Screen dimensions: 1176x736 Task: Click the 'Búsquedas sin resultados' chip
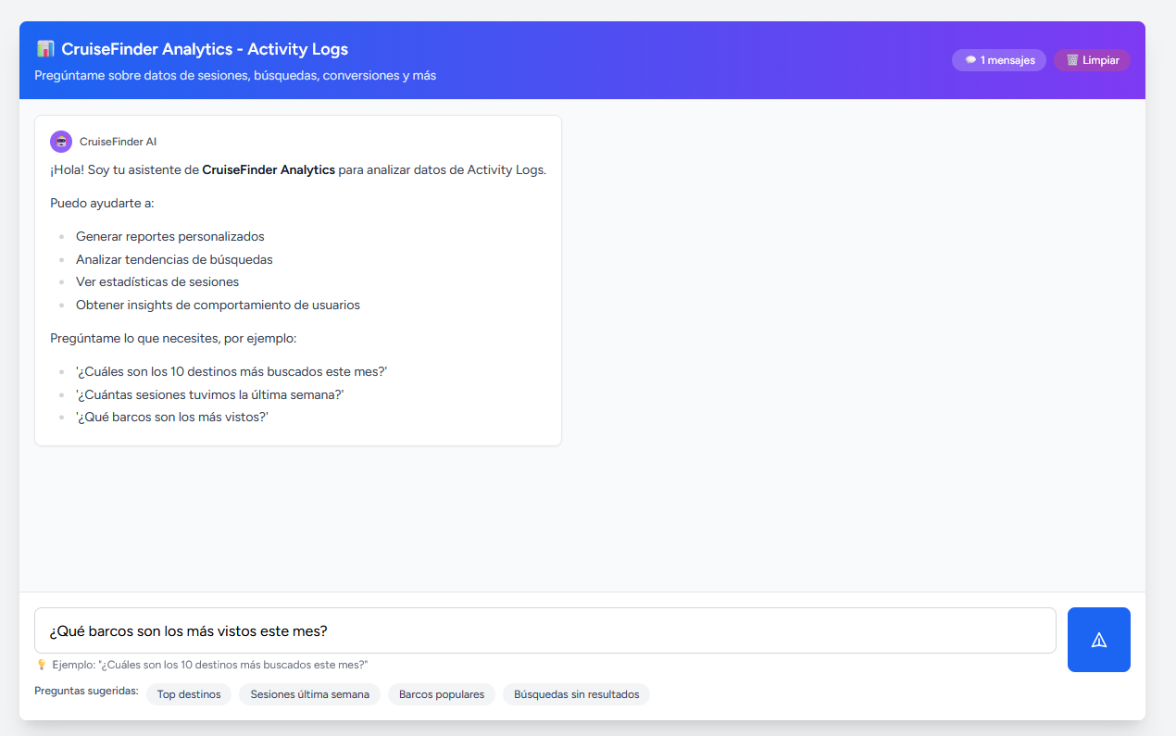(x=576, y=693)
